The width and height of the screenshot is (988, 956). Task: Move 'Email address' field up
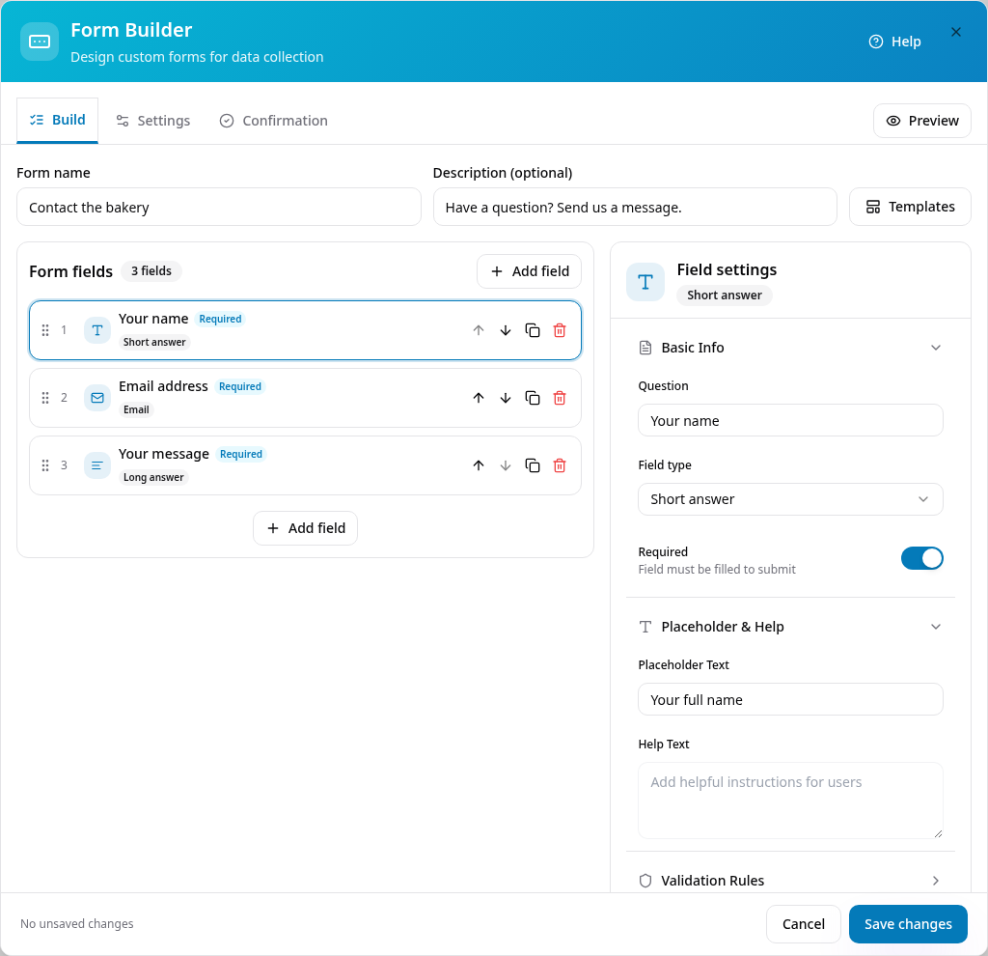pos(479,398)
